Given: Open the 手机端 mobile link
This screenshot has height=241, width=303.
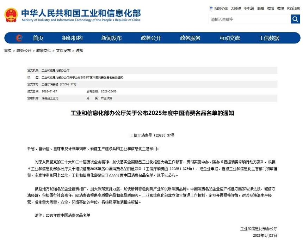Looking at the screenshot, I should point(249,8).
